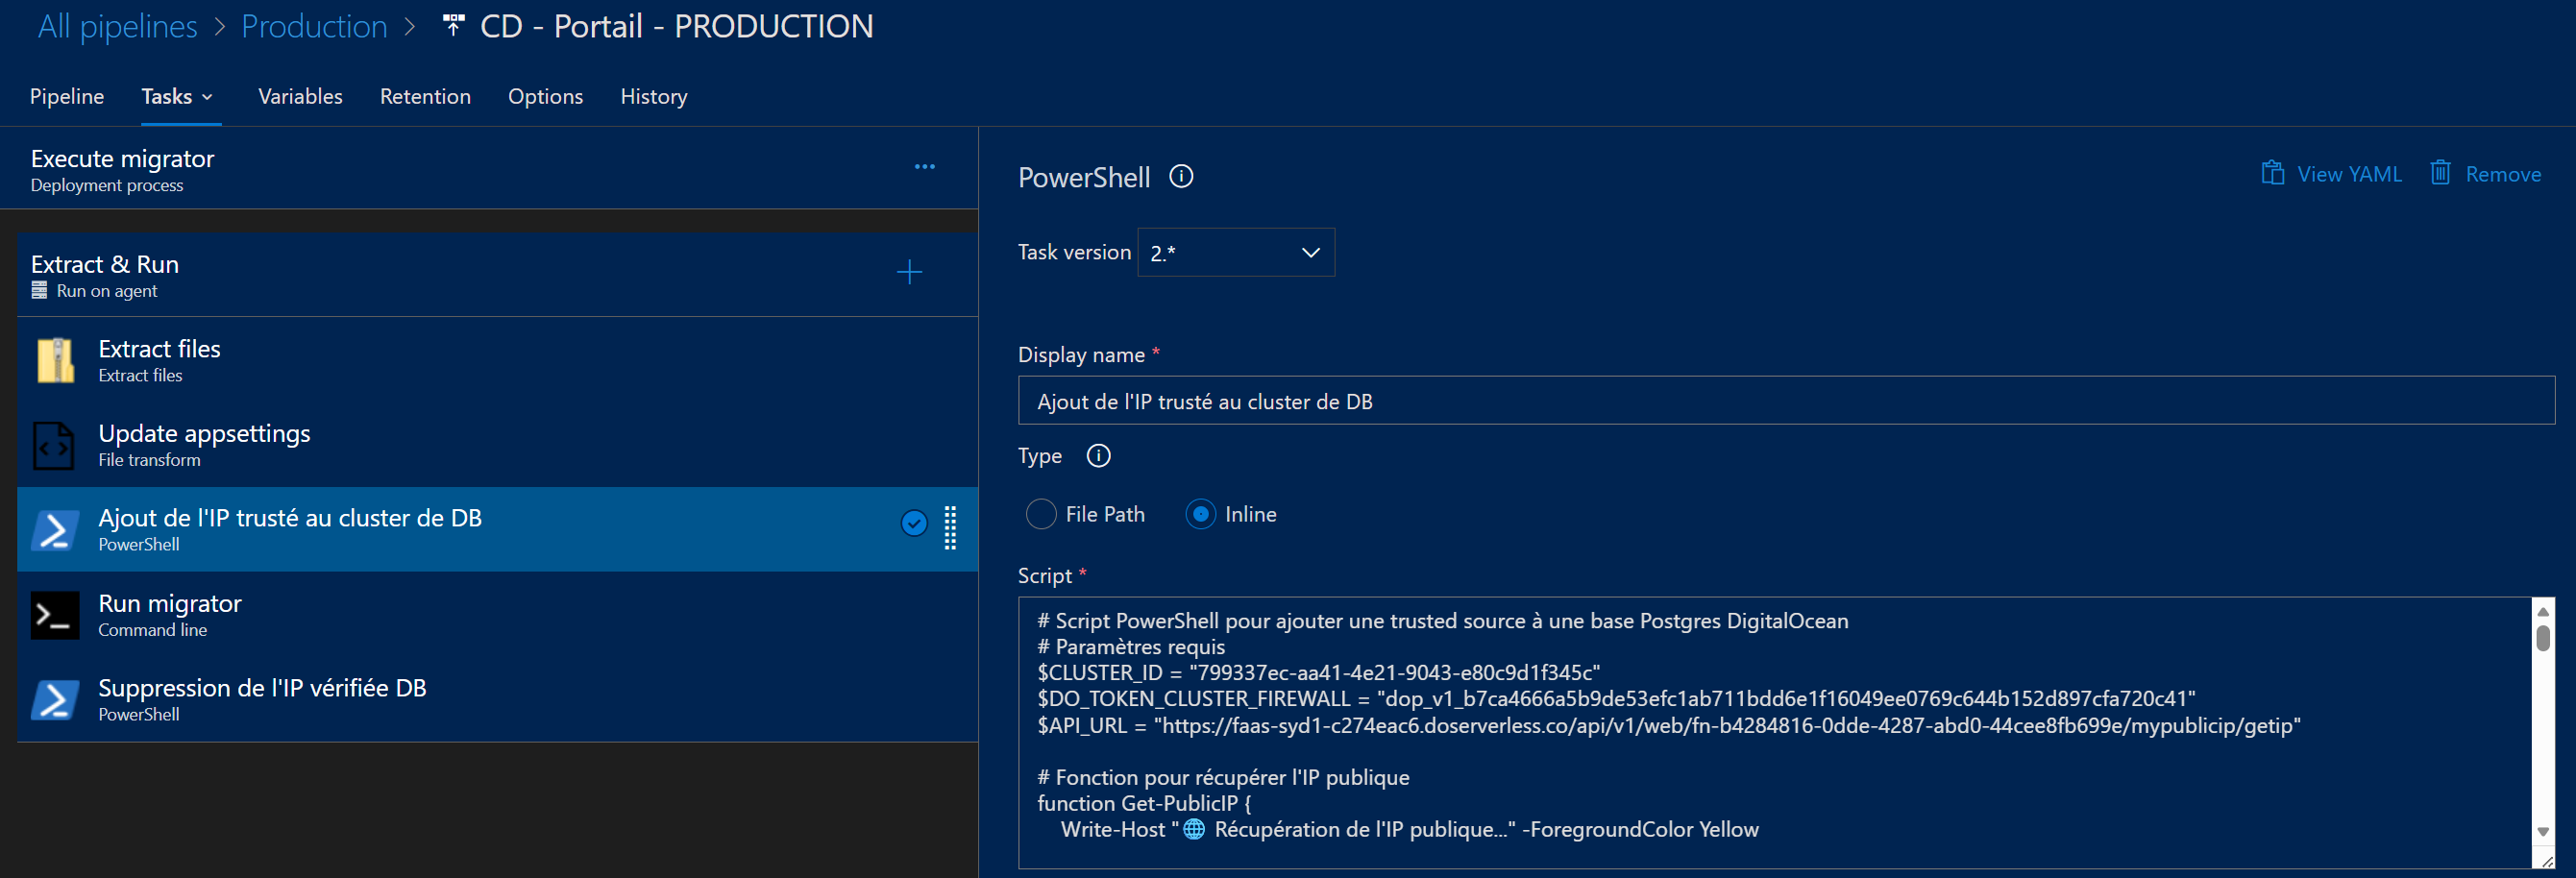This screenshot has width=2576, height=878.
Task: Click the Remove trash icon
Action: click(x=2440, y=174)
